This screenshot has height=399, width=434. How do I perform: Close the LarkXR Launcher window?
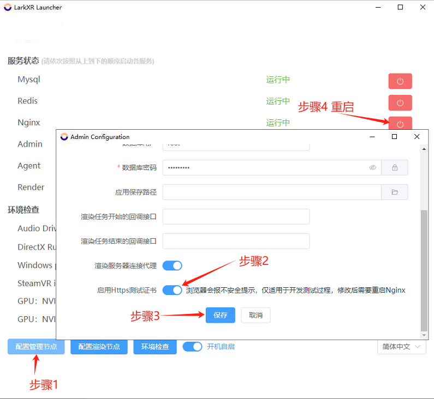[x=423, y=7]
